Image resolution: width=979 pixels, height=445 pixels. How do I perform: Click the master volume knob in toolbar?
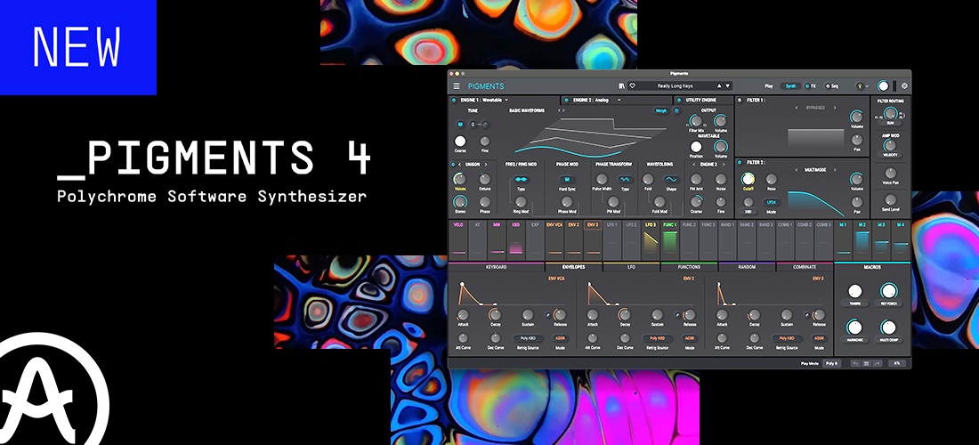pyautogui.click(x=883, y=86)
